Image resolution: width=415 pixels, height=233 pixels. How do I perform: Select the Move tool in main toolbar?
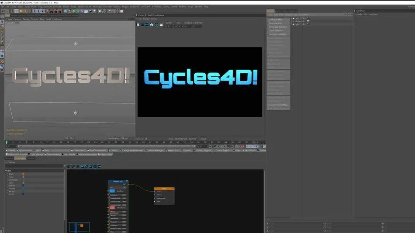pyautogui.click(x=17, y=11)
